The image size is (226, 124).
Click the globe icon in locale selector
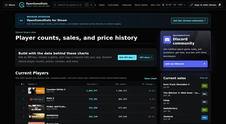163,5
